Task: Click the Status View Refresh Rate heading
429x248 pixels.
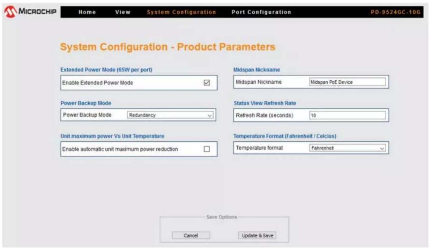Action: click(265, 103)
